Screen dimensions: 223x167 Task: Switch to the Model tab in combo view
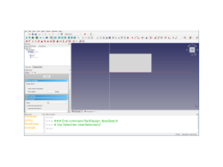27,72
